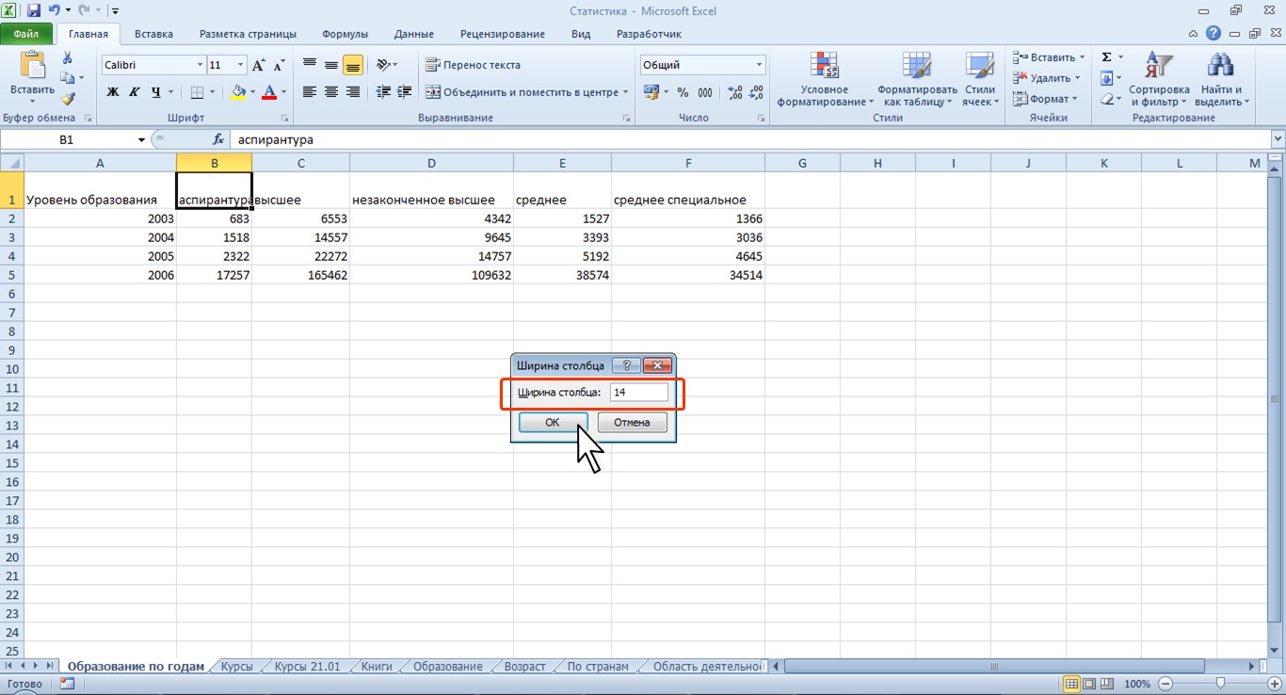Increase font size with the large A icon
Image resolution: width=1286 pixels, height=695 pixels.
[259, 65]
